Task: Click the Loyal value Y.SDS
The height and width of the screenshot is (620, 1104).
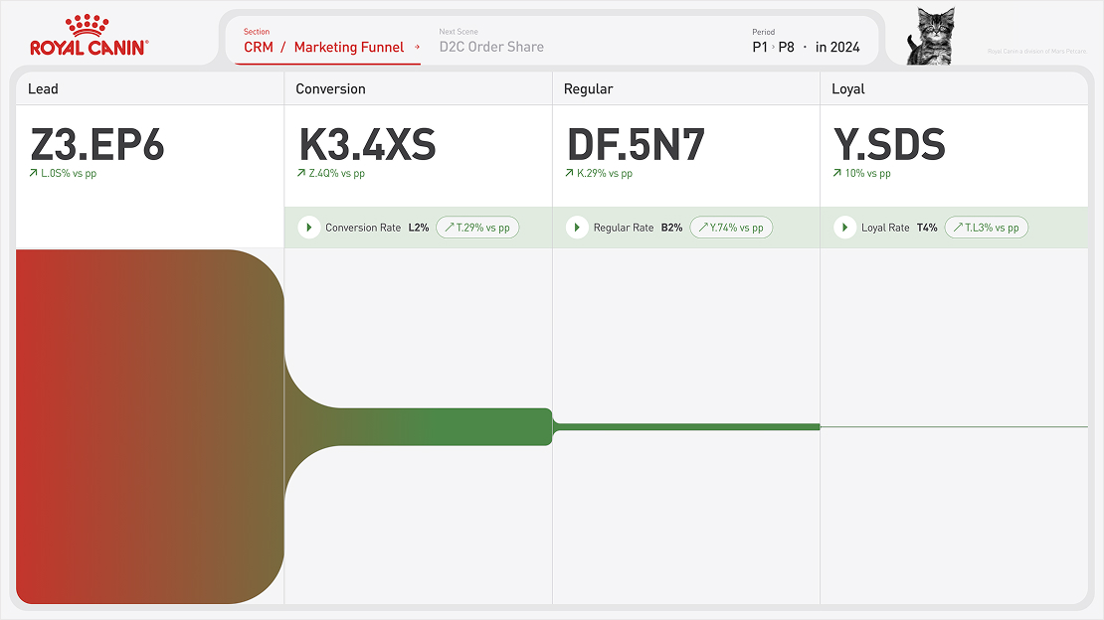Action: click(x=889, y=144)
